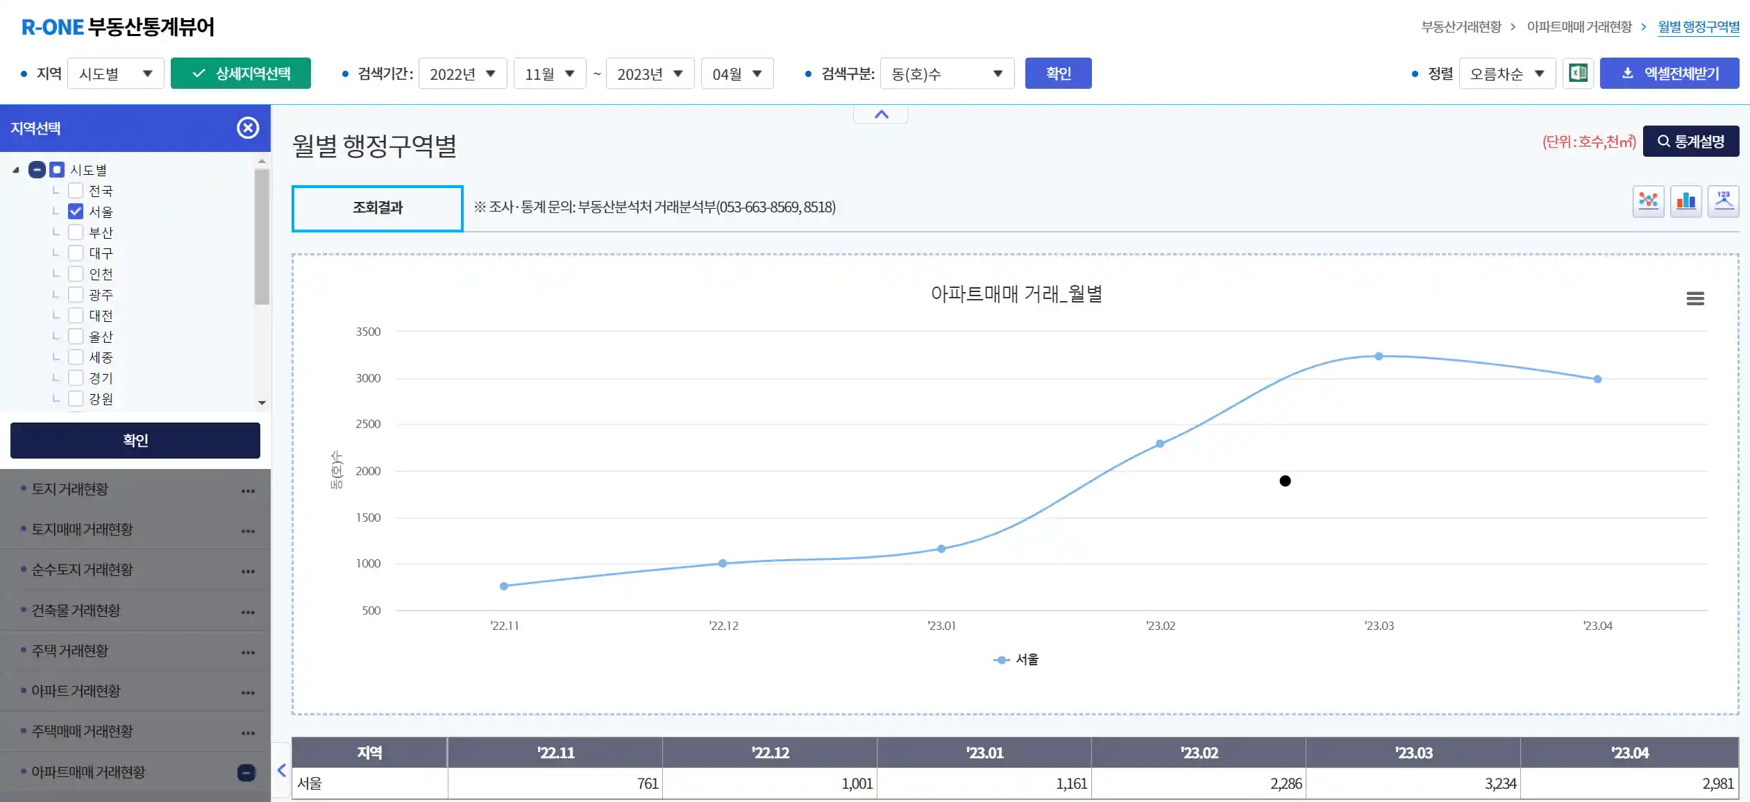Open the 주택매매 거래현황 more options dots
This screenshot has width=1750, height=802.
(x=248, y=733)
